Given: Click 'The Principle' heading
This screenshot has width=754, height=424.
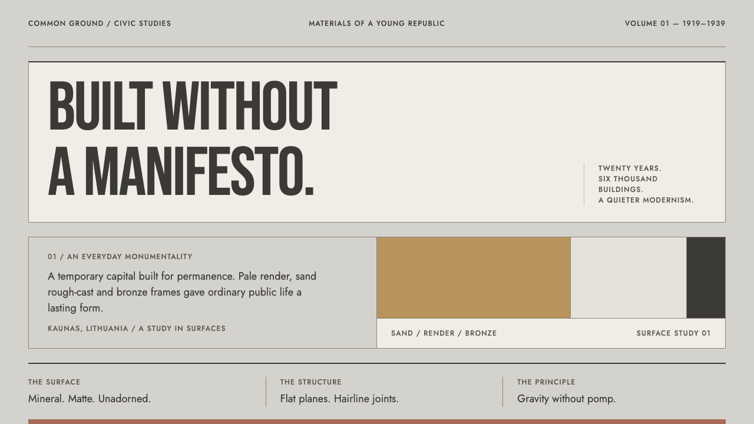Looking at the screenshot, I should pos(546,382).
